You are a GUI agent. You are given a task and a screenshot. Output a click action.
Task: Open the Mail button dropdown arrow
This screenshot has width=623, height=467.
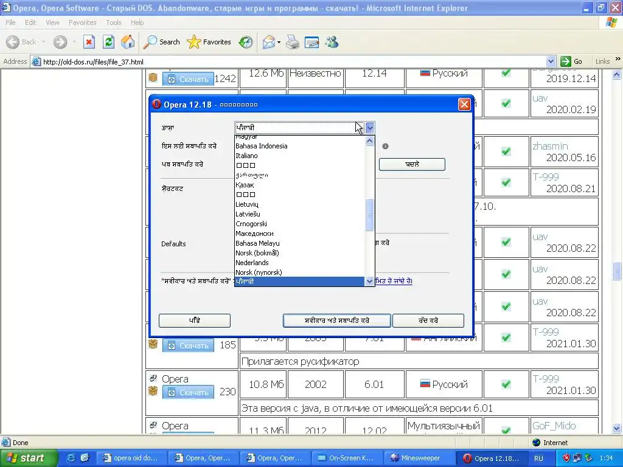(x=279, y=42)
